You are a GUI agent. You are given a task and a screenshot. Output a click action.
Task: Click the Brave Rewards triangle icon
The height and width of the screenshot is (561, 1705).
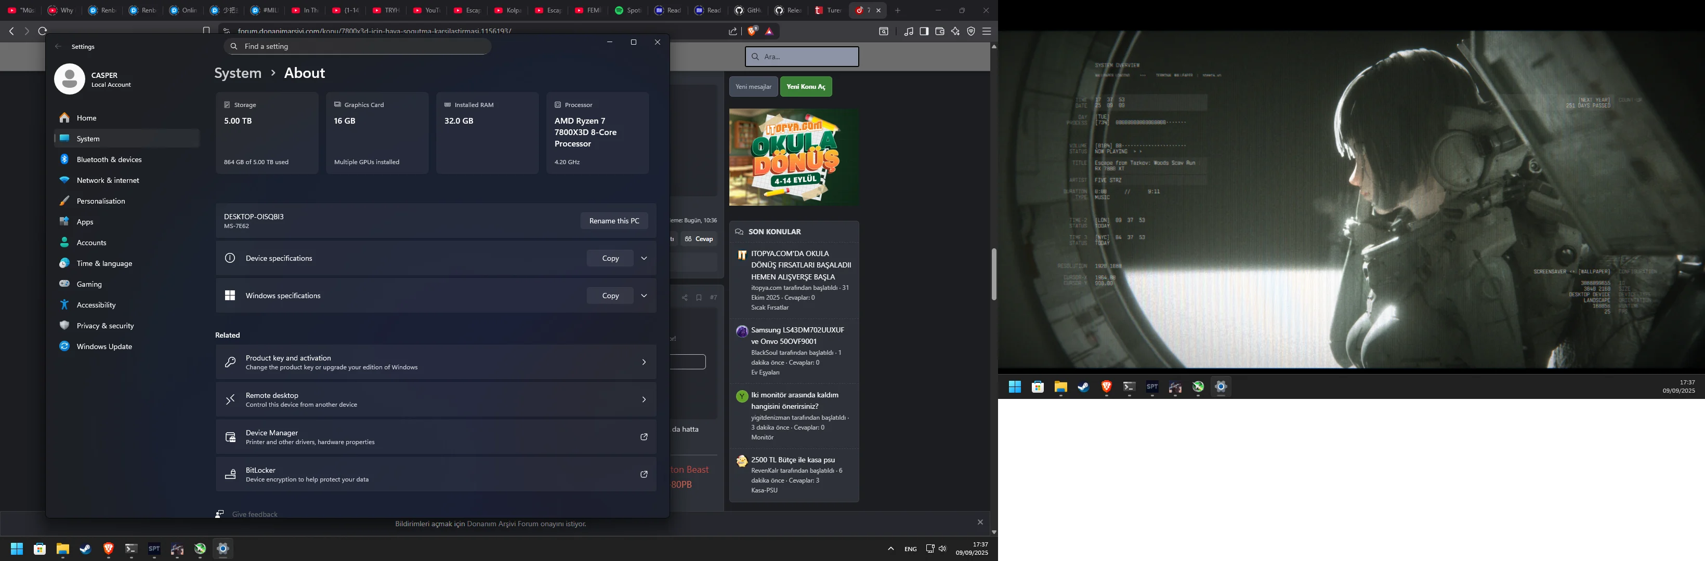click(x=769, y=31)
